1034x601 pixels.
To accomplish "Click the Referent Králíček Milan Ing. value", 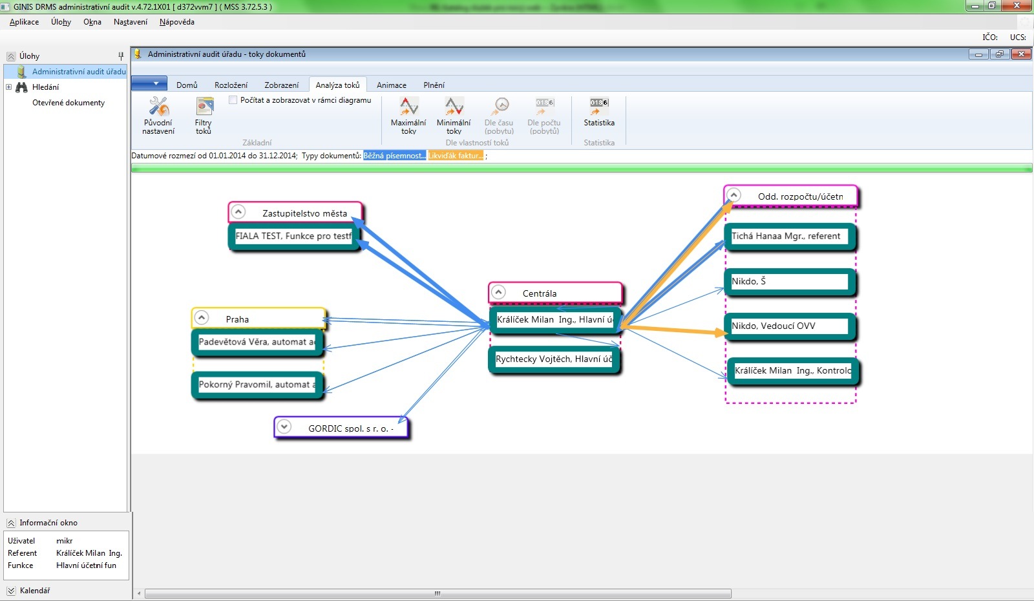I will (89, 553).
